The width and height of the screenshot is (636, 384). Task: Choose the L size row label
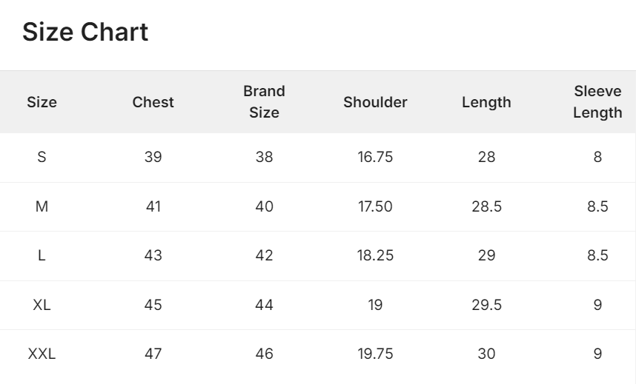click(x=42, y=255)
